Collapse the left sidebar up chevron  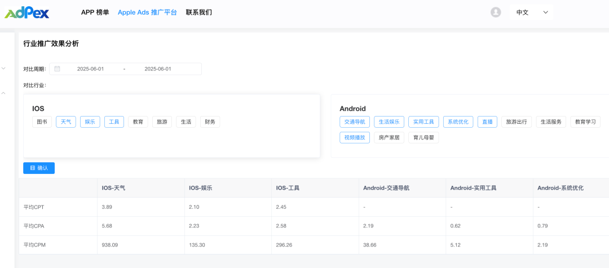[3, 93]
